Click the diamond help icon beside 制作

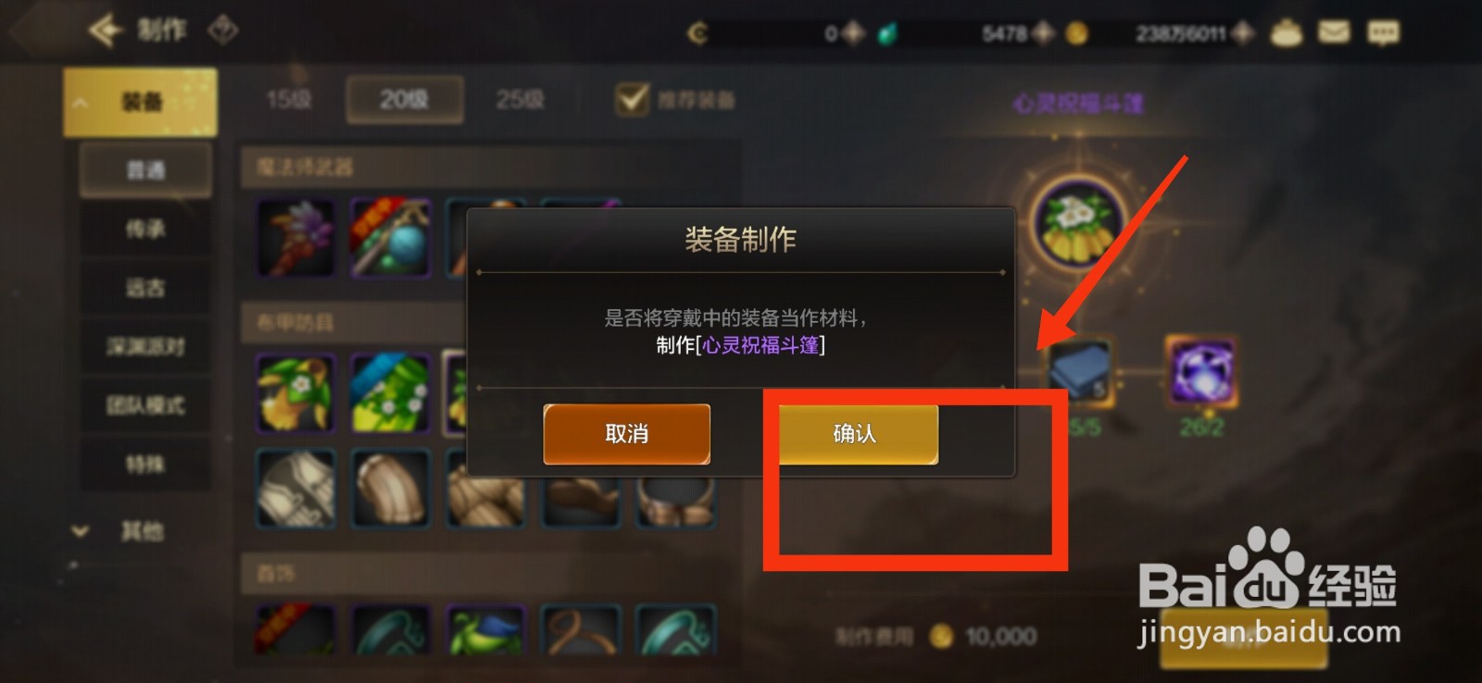coord(223,31)
